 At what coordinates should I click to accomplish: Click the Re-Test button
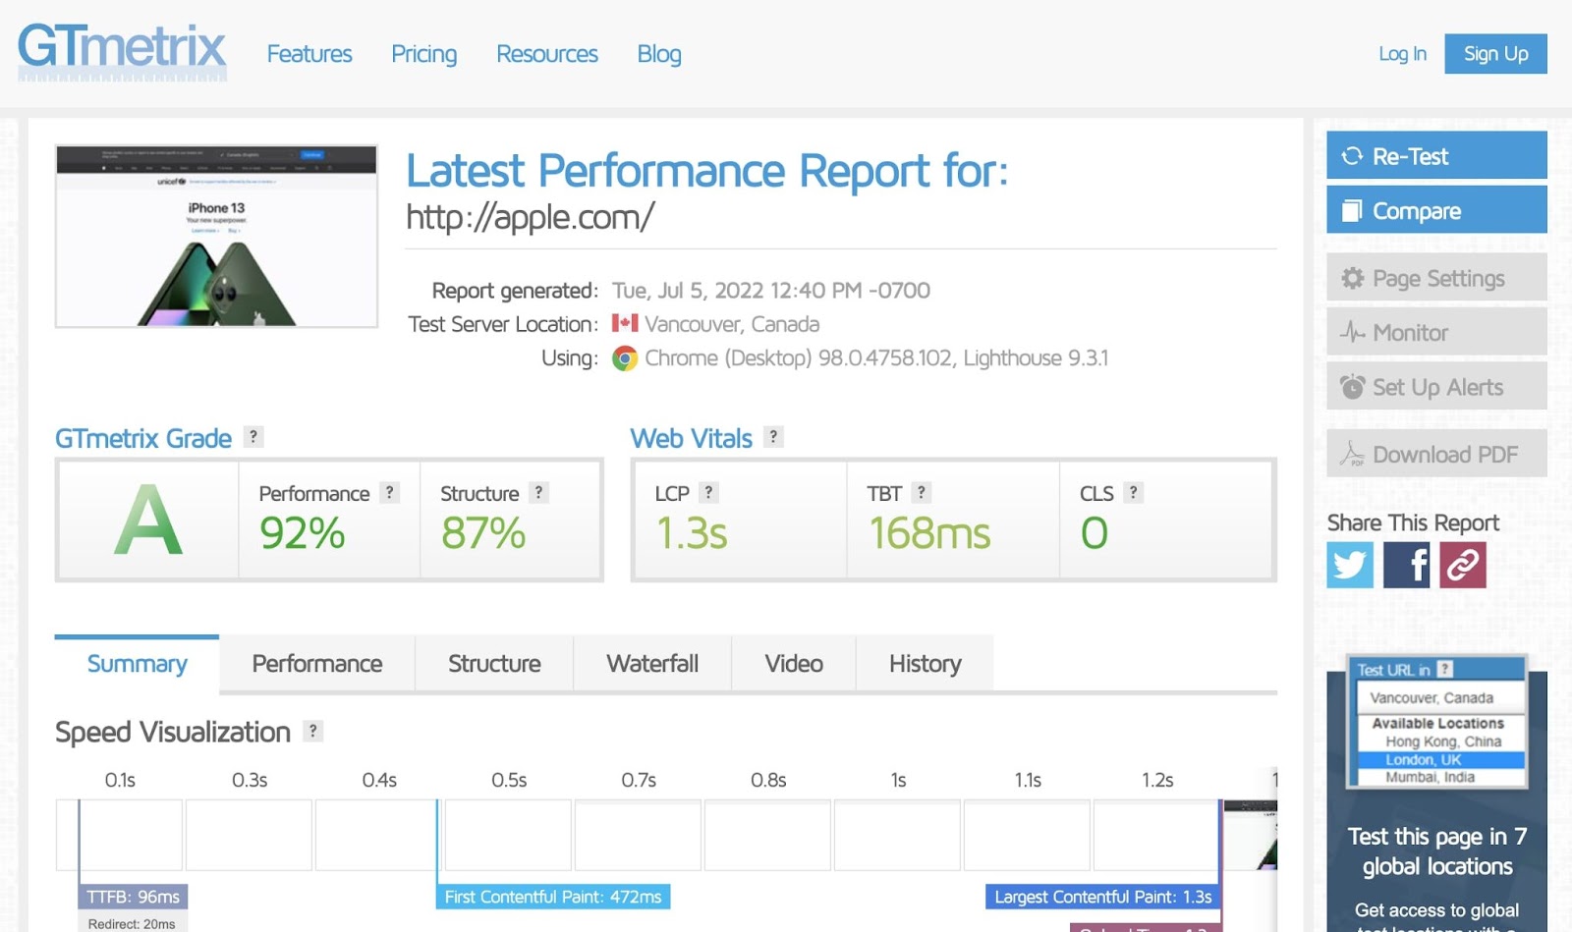click(1435, 156)
